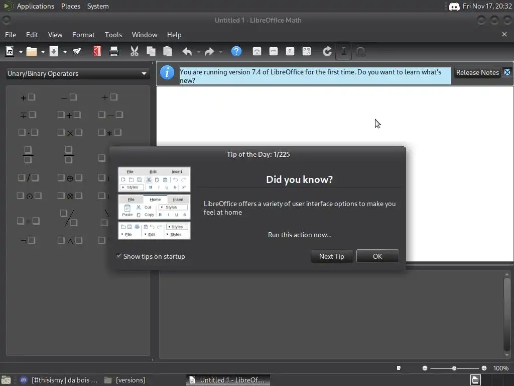Viewport: 514px width, 386px height.
Task: Insert the multiplication cross operator element
Action: tap(69, 132)
